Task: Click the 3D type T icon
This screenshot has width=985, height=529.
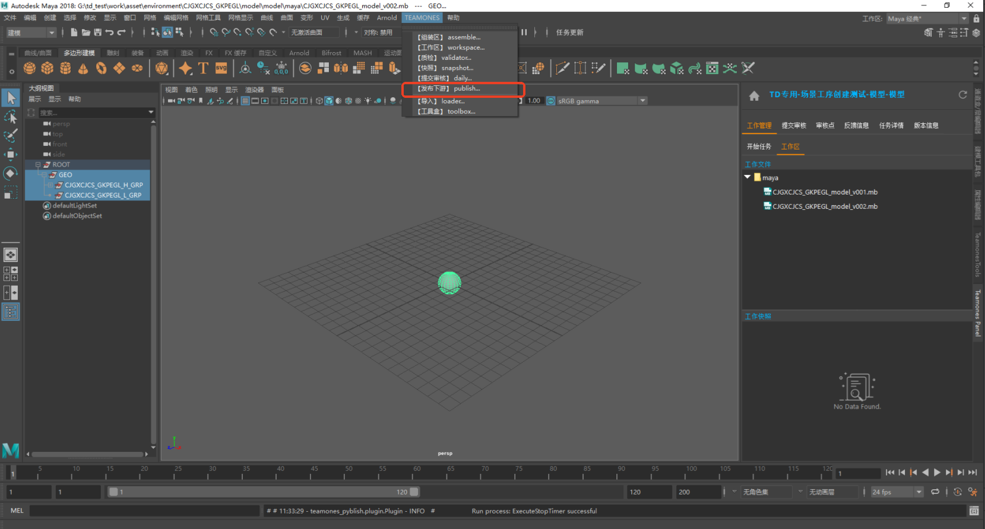Action: click(203, 68)
